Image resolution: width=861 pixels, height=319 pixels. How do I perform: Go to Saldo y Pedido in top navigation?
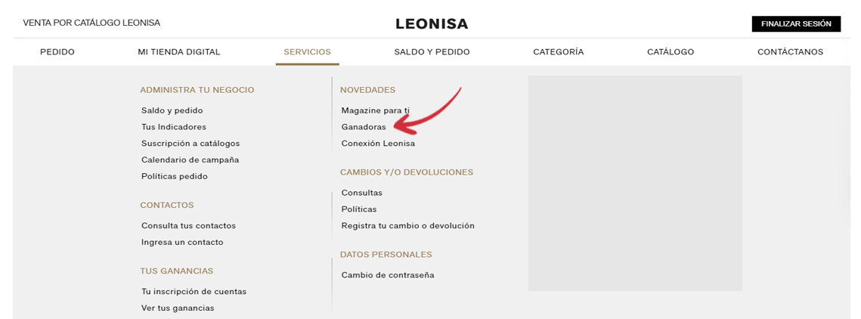(x=432, y=52)
